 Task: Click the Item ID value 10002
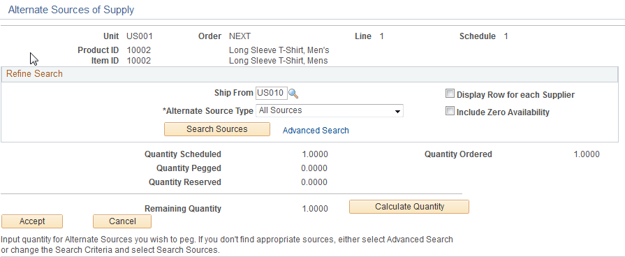pos(139,61)
